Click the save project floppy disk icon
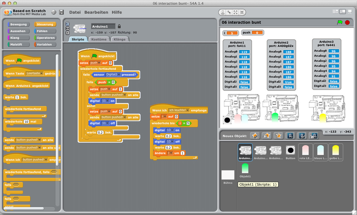Image resolution: width=357 pixels, height=215 pixels. (61, 12)
